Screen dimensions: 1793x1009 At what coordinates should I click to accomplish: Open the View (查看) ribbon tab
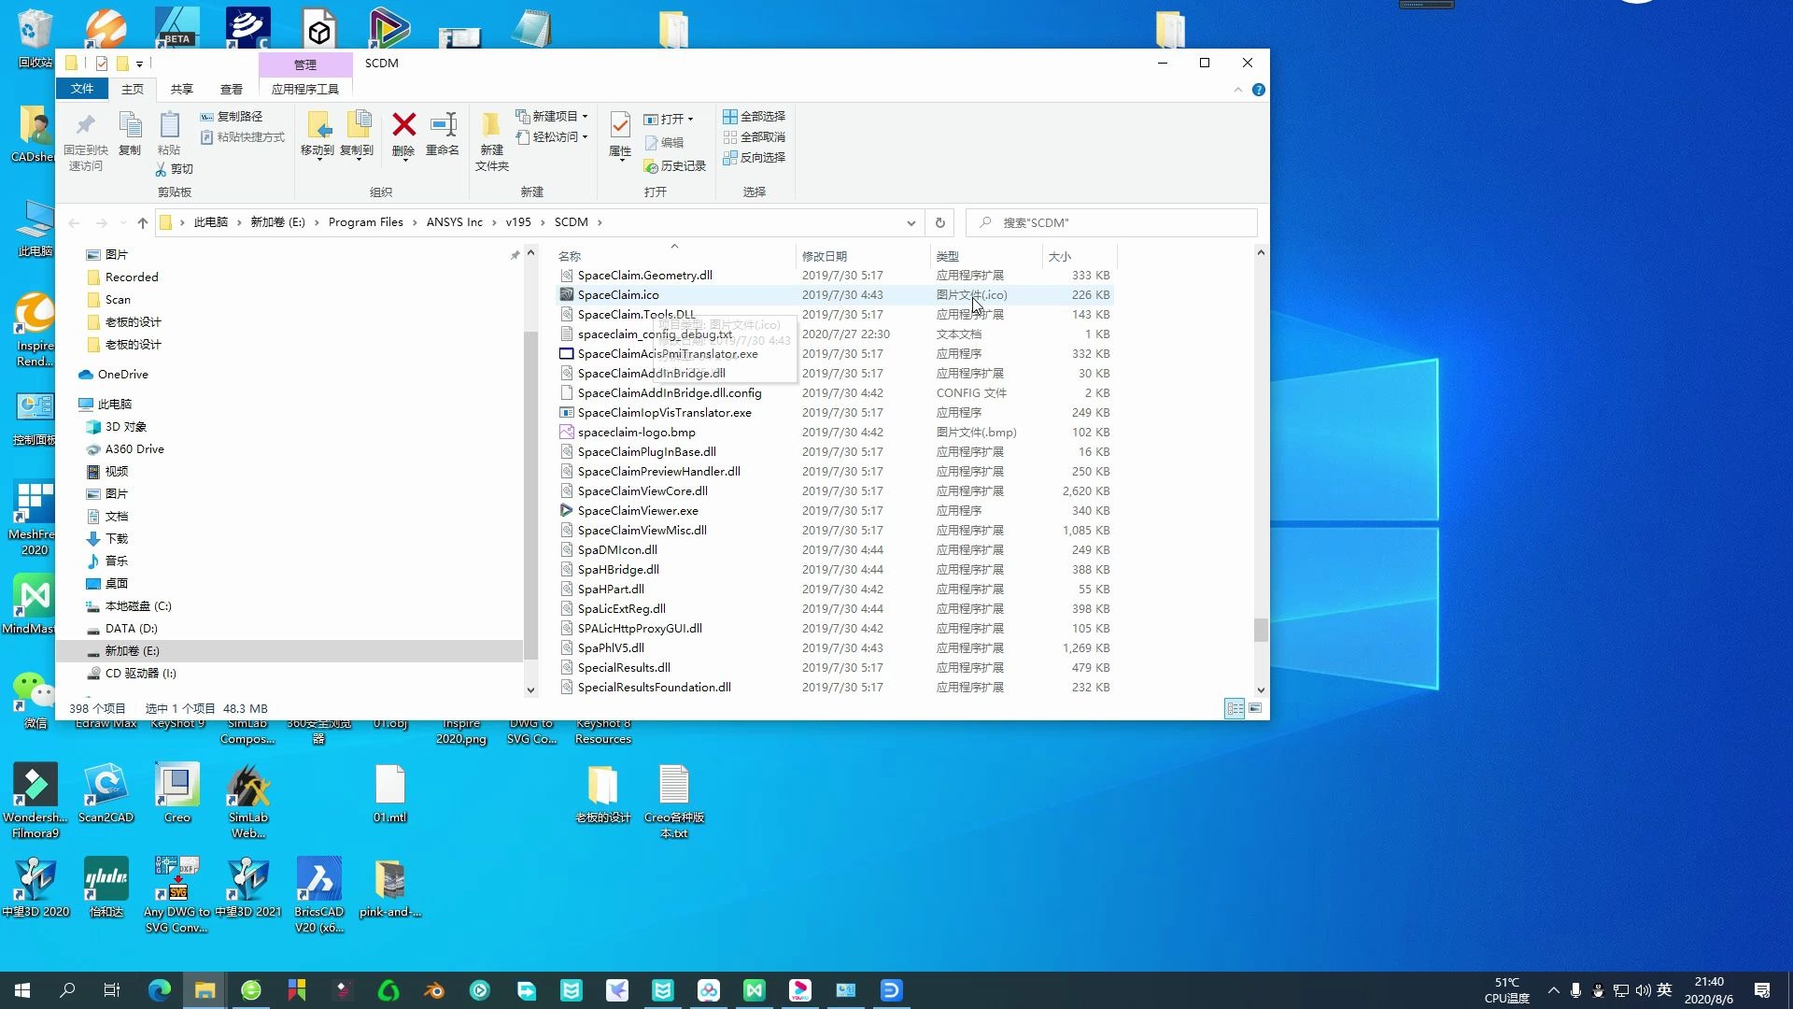point(231,90)
